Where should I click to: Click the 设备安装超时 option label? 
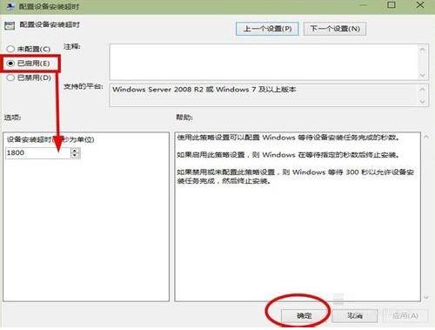pyautogui.click(x=50, y=139)
